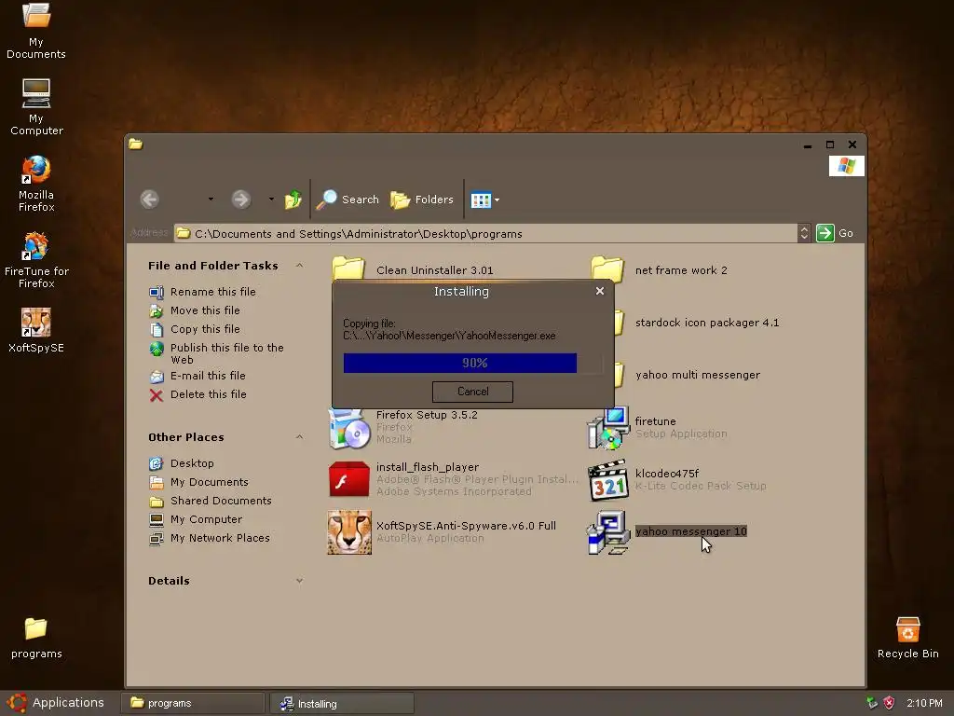Click explorer window title folder icon
The image size is (954, 716).
[136, 145]
